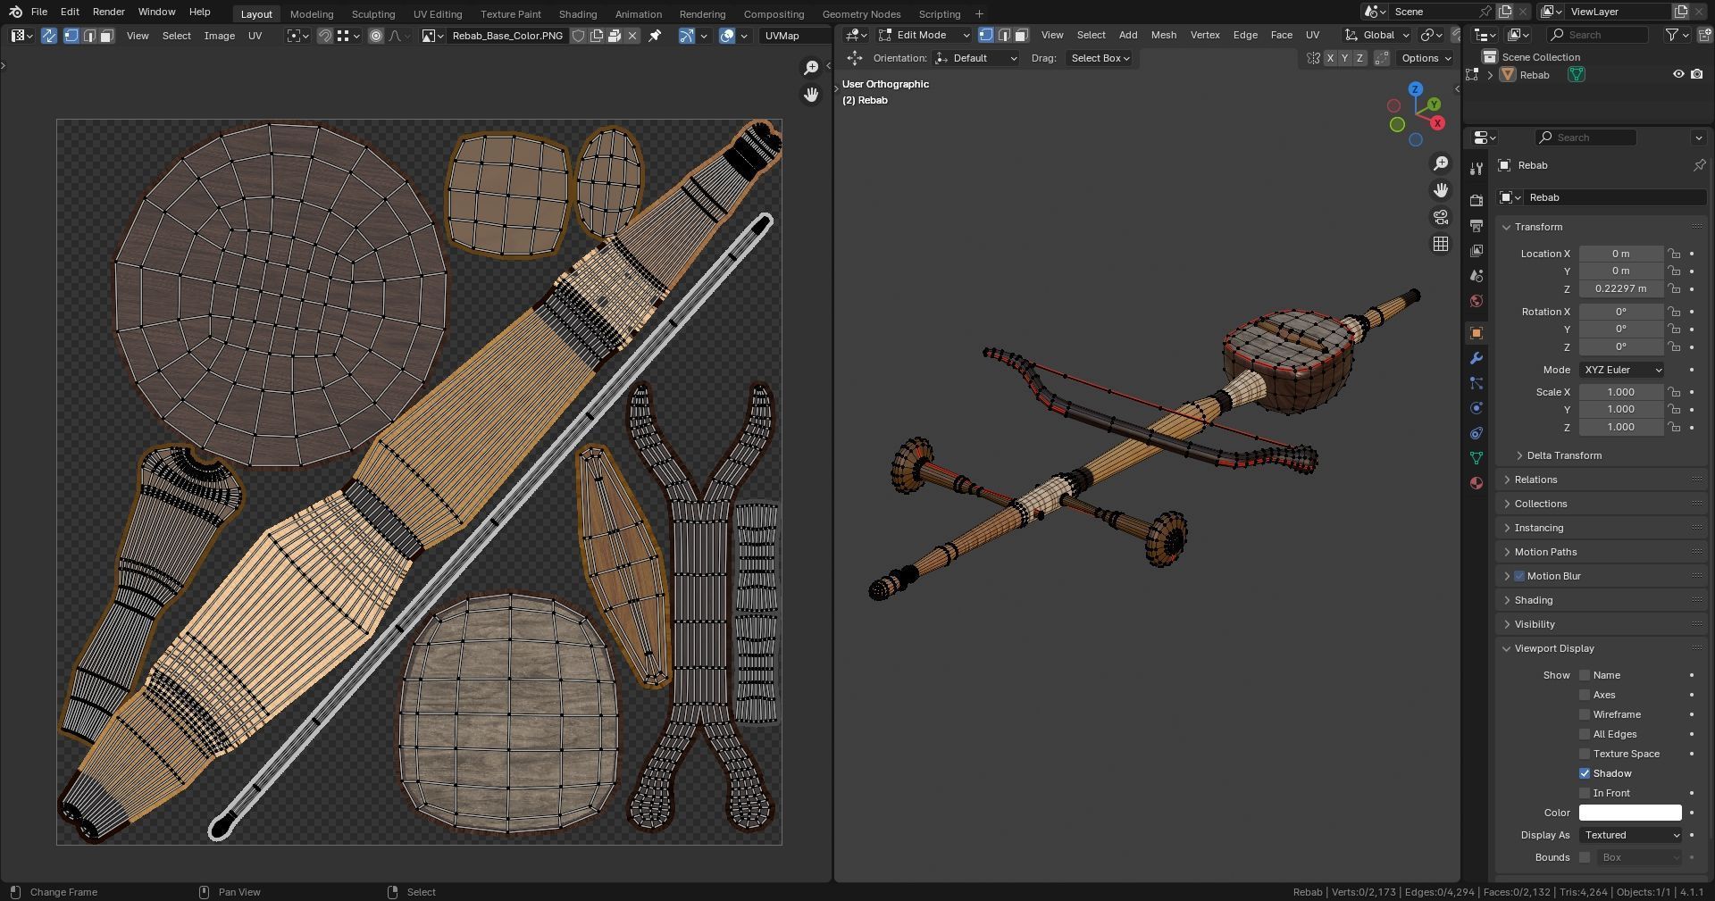Screen dimensions: 1715x901
Task: Open the Options dropdown
Action: click(1426, 58)
